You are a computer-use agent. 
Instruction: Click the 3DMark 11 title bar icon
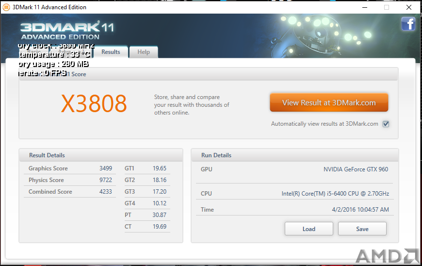pyautogui.click(x=6, y=7)
